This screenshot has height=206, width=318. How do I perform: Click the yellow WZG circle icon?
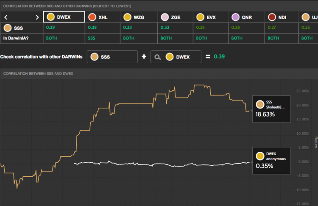[127, 17]
